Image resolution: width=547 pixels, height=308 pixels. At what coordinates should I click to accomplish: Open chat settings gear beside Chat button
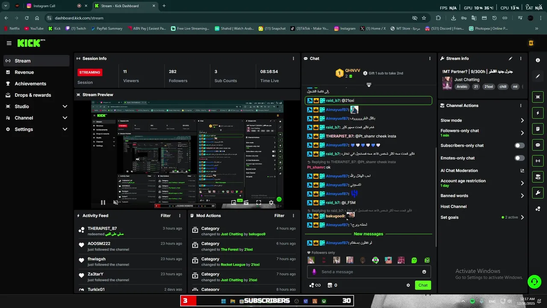tap(408, 285)
